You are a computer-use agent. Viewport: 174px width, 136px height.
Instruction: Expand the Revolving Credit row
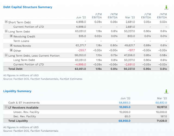11,36
